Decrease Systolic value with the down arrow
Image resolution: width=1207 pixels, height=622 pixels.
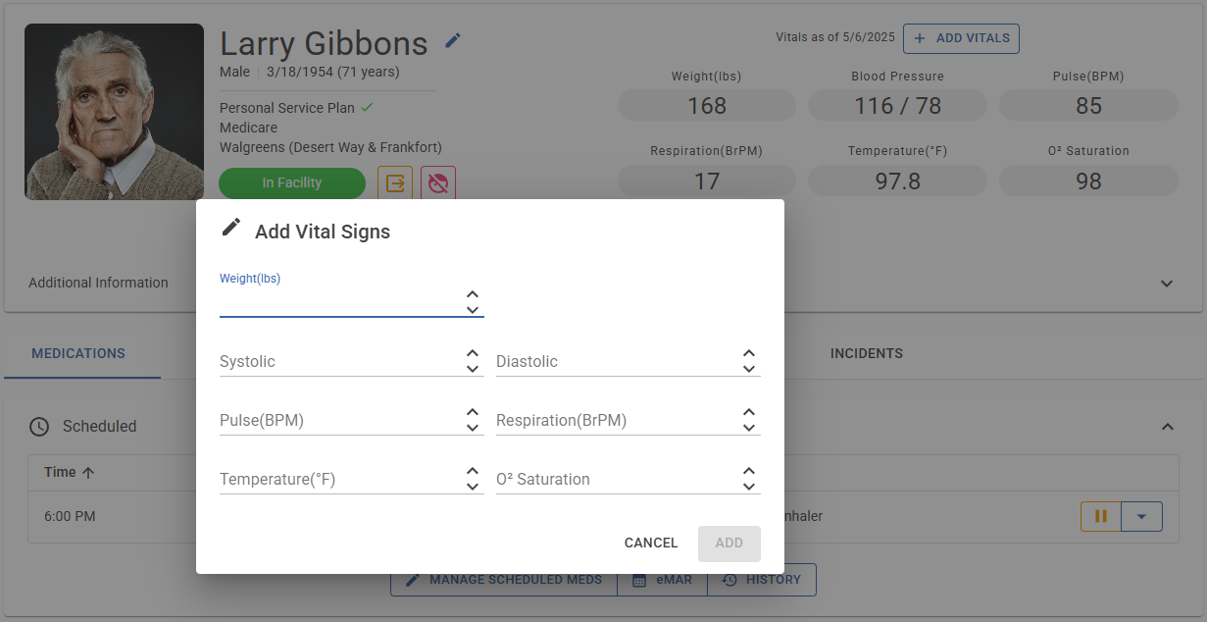pyautogui.click(x=473, y=369)
